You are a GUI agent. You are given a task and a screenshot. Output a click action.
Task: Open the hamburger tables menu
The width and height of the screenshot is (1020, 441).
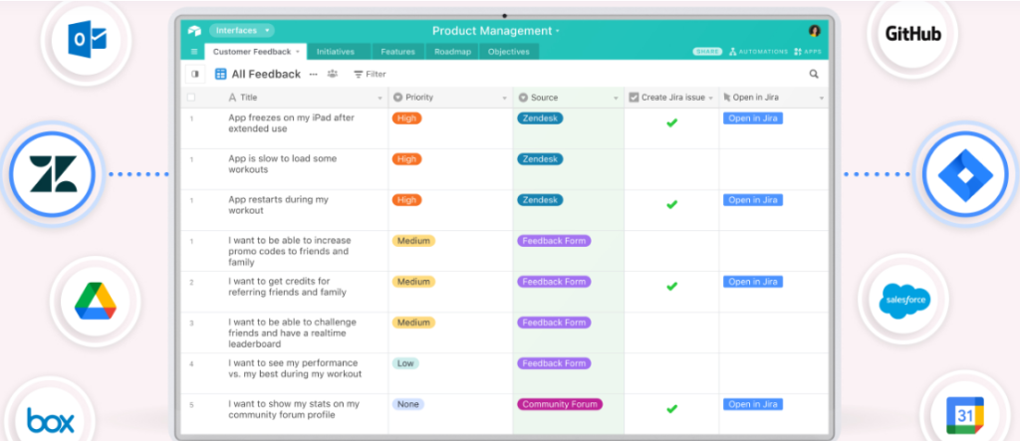coord(194,52)
